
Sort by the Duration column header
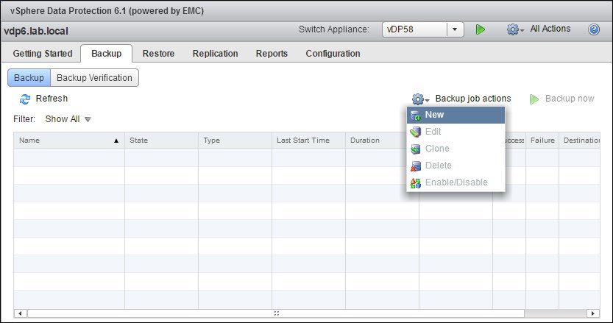[376, 141]
